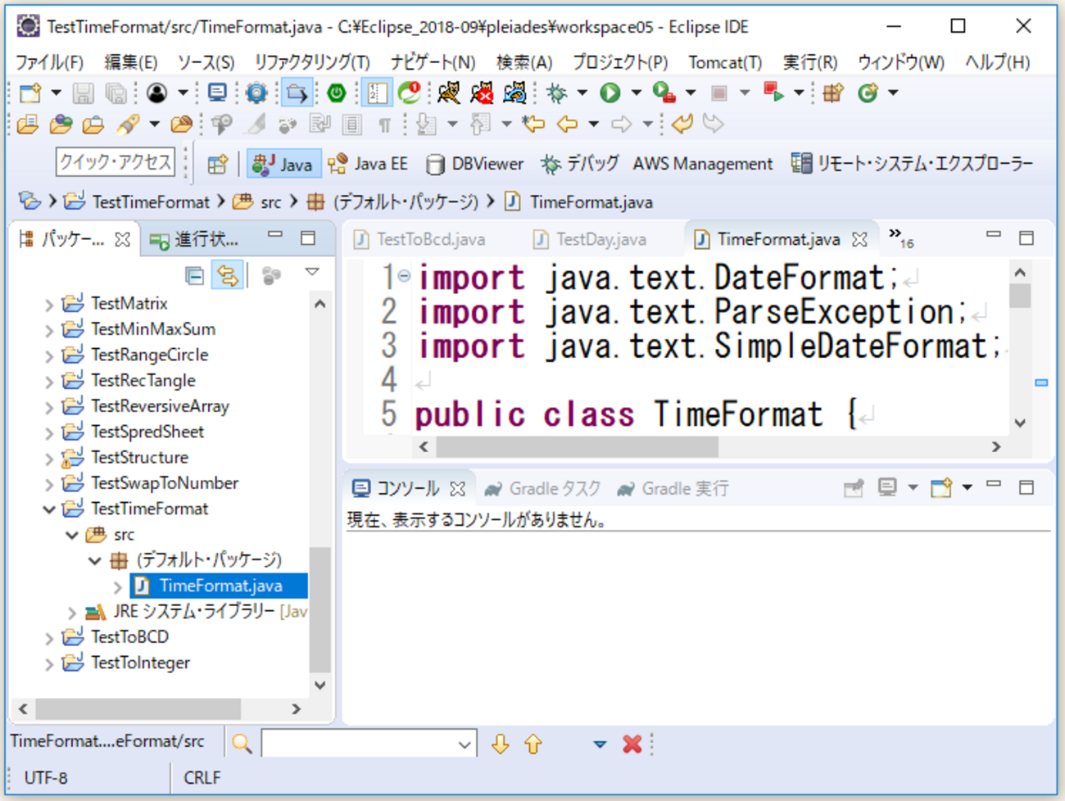Stop the Tomcat server icon
Image resolution: width=1065 pixels, height=801 pixels.
click(483, 93)
